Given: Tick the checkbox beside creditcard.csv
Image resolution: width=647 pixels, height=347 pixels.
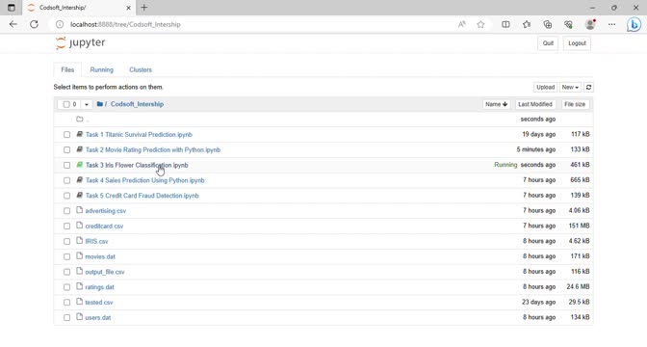Looking at the screenshot, I should [66, 227].
